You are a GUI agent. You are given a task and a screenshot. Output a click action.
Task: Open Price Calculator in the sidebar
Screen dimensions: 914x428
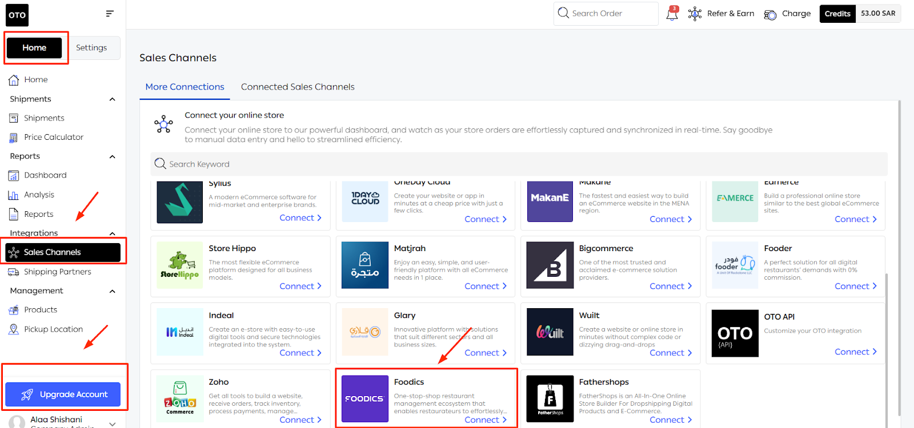(54, 138)
